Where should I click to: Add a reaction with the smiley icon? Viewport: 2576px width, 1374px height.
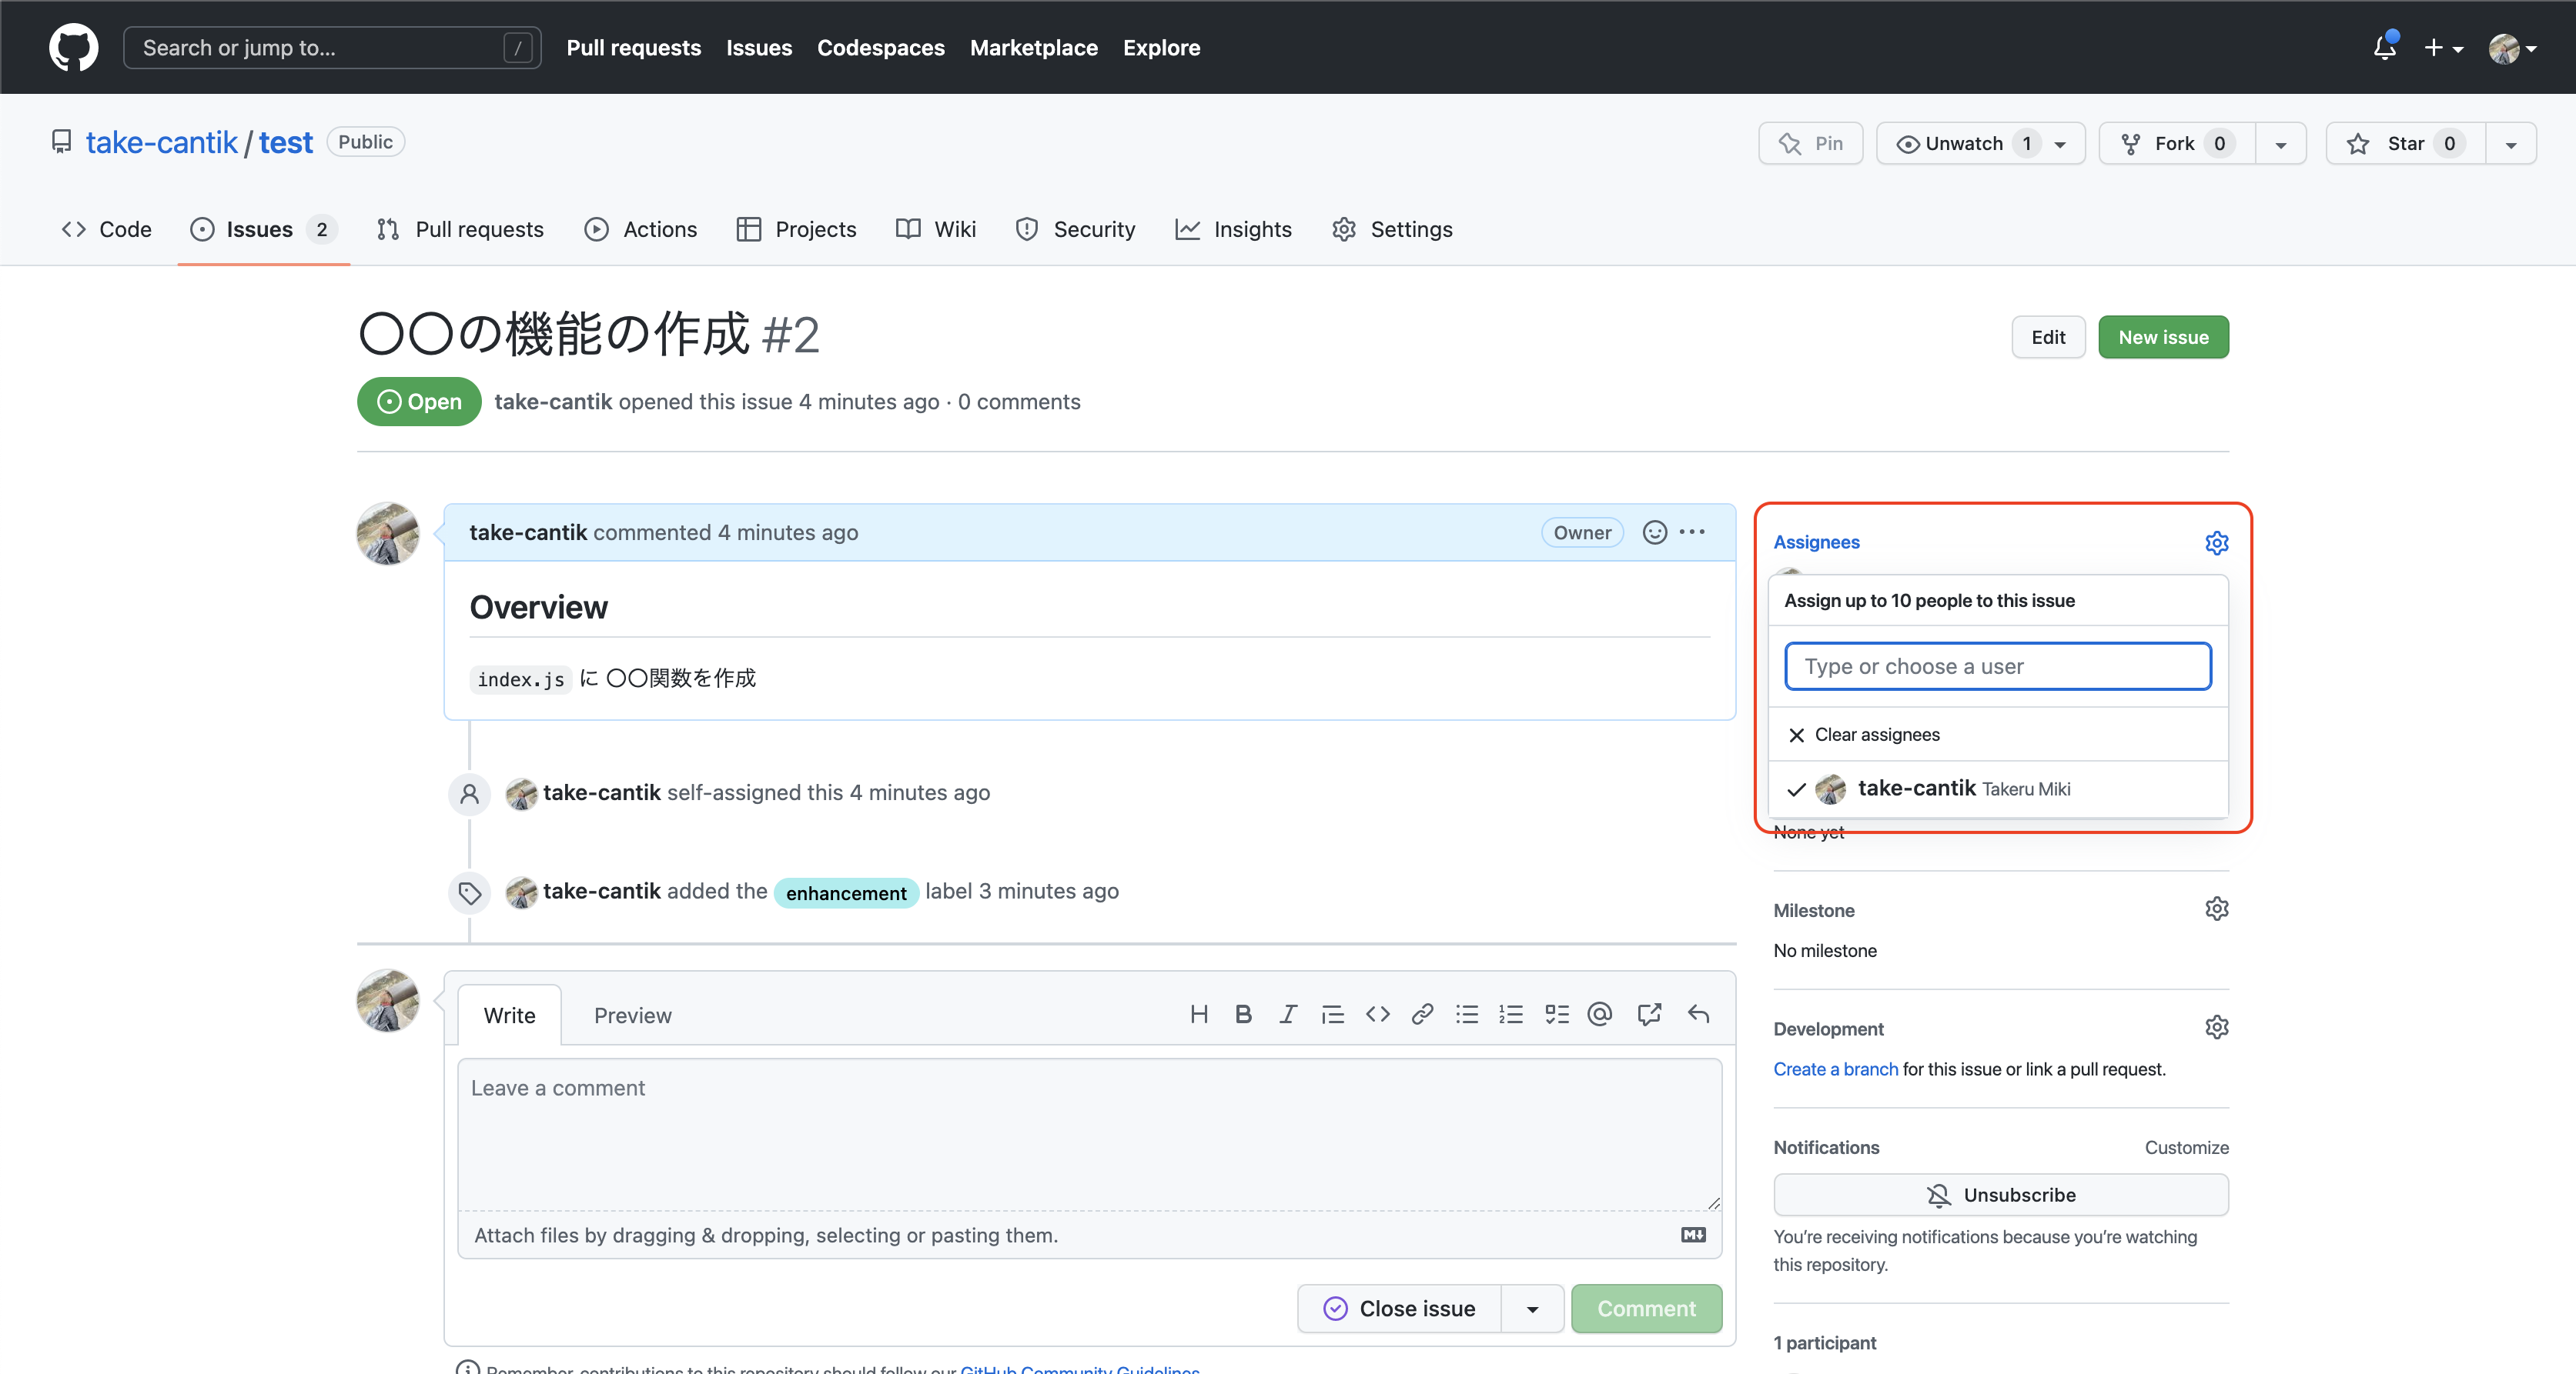click(x=1655, y=532)
